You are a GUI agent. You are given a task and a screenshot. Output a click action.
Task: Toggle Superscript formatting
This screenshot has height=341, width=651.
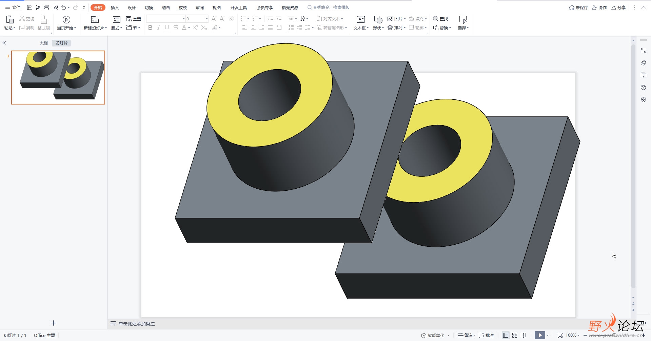[x=196, y=28]
